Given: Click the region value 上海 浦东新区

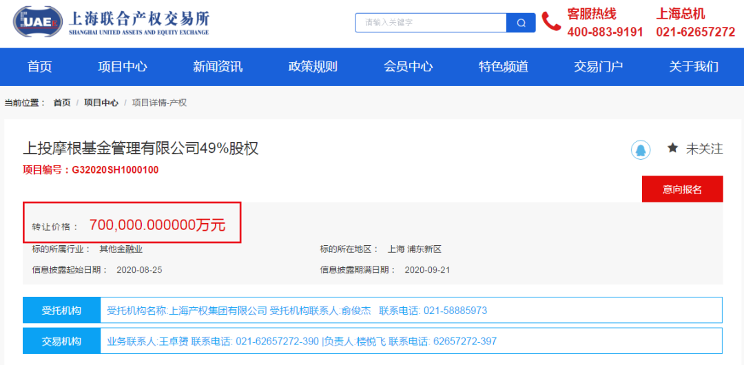Looking at the screenshot, I should click(415, 249).
